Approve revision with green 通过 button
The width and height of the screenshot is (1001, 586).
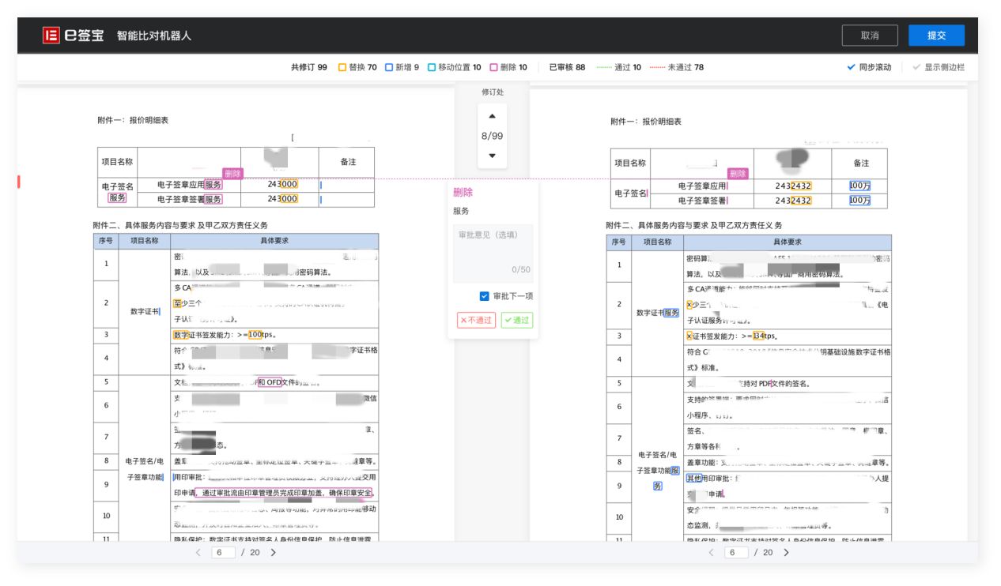(516, 320)
